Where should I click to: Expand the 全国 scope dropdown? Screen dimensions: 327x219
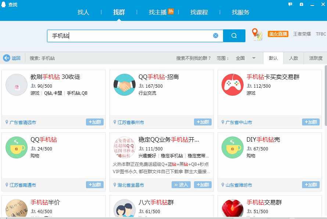click(x=244, y=58)
